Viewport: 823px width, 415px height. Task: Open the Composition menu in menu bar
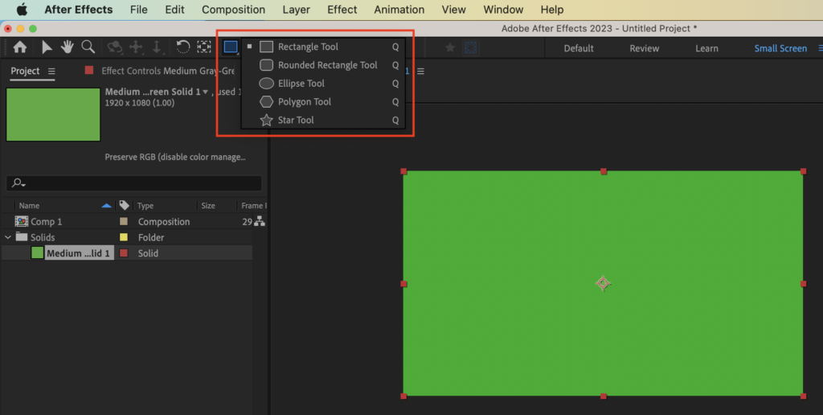click(233, 10)
